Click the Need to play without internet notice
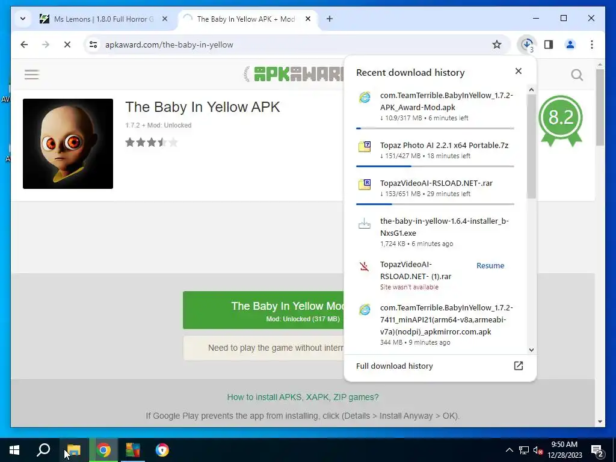The width and height of the screenshot is (616, 462). (x=263, y=348)
